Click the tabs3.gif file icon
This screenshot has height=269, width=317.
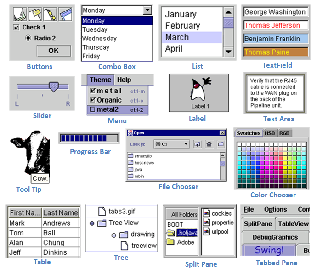(x=102, y=212)
